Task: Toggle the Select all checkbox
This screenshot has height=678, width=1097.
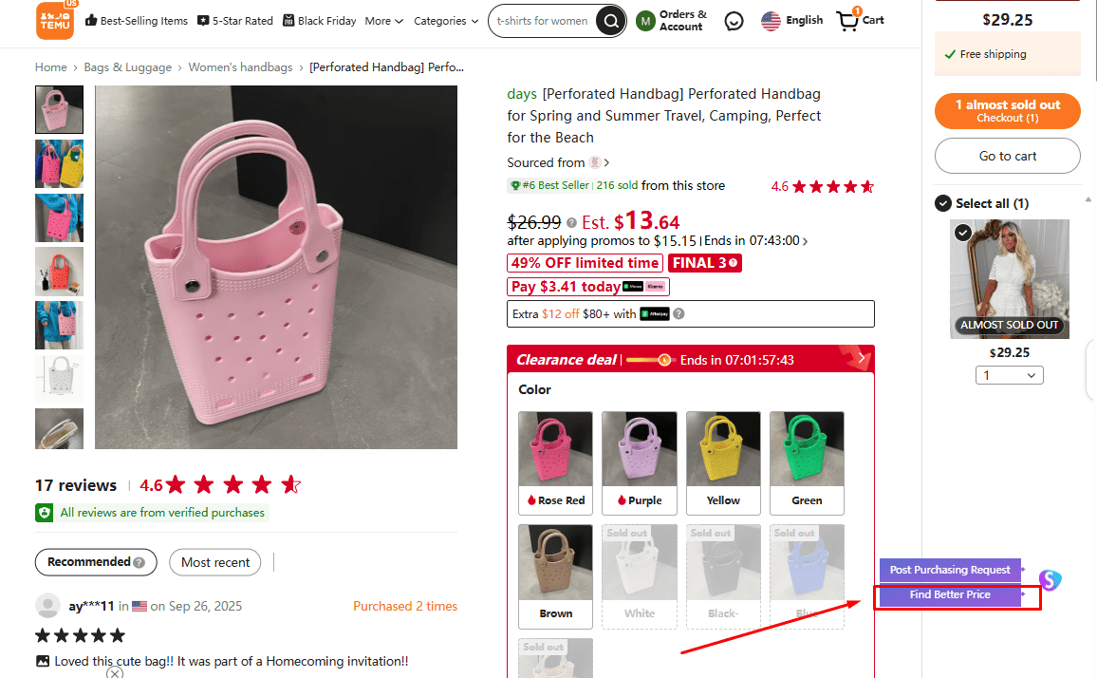Action: point(942,202)
